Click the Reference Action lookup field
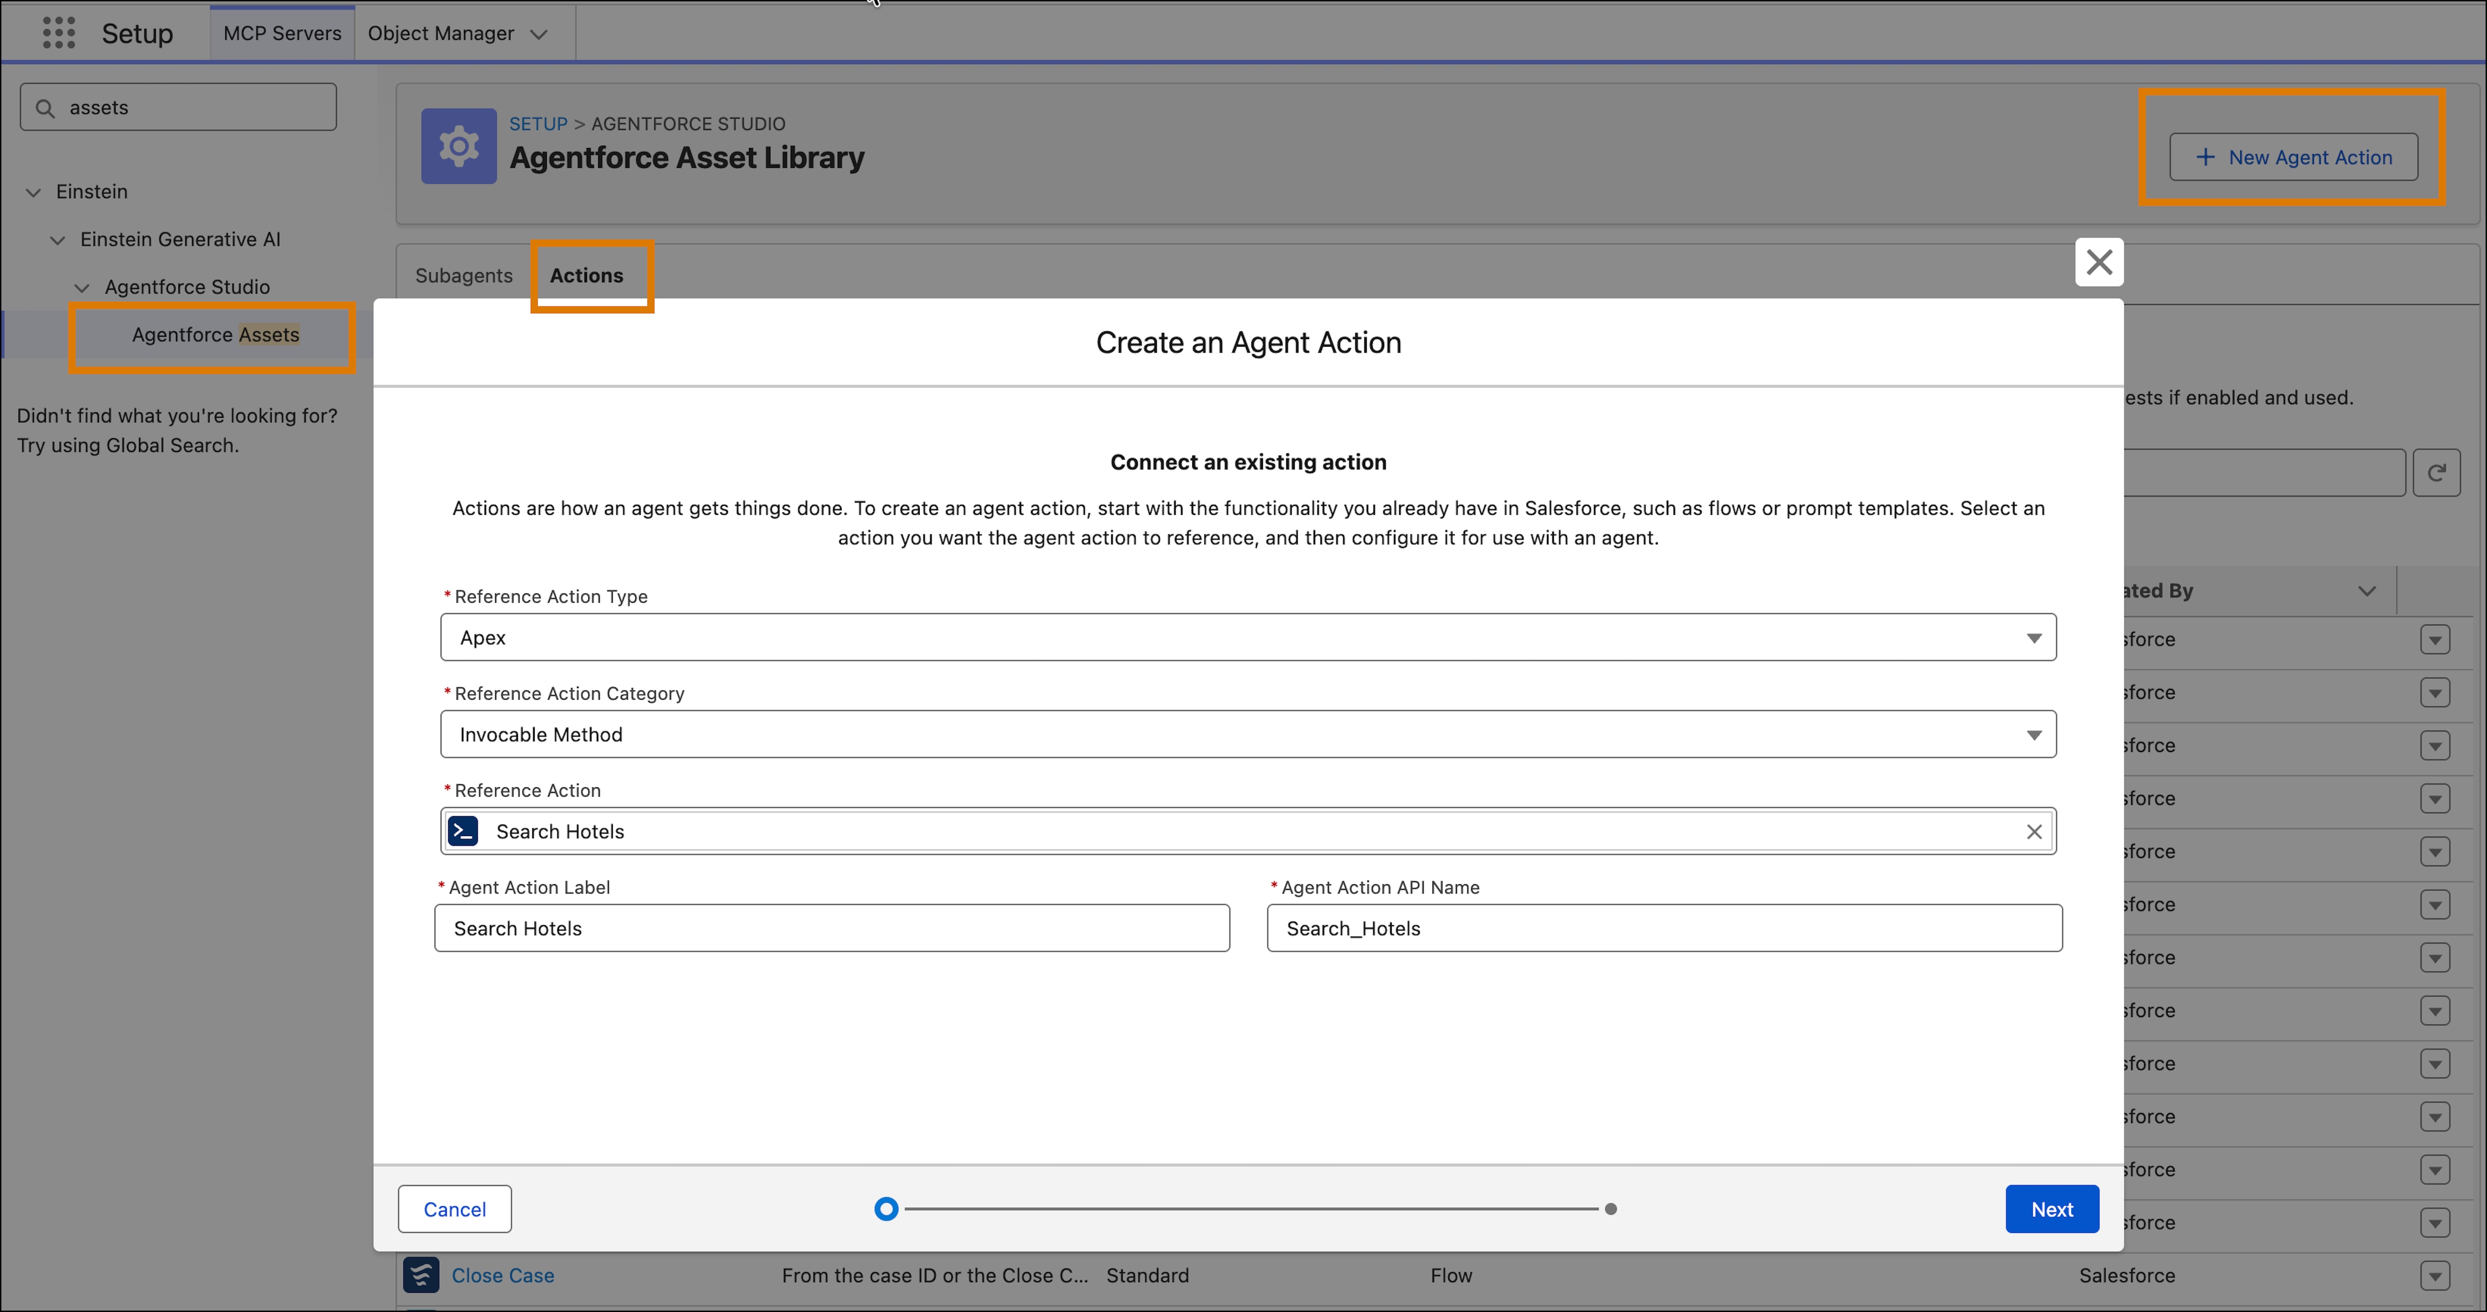Image resolution: width=2487 pixels, height=1312 pixels. click(1248, 831)
